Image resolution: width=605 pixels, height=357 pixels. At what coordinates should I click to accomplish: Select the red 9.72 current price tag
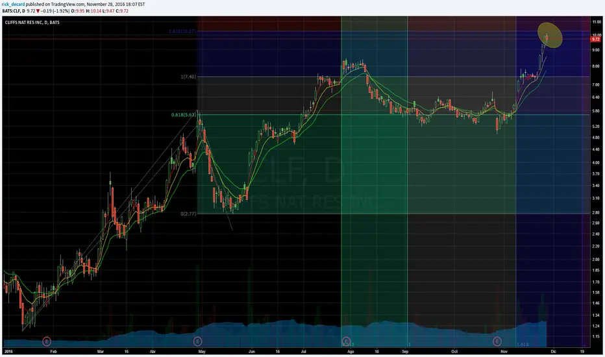(x=596, y=40)
